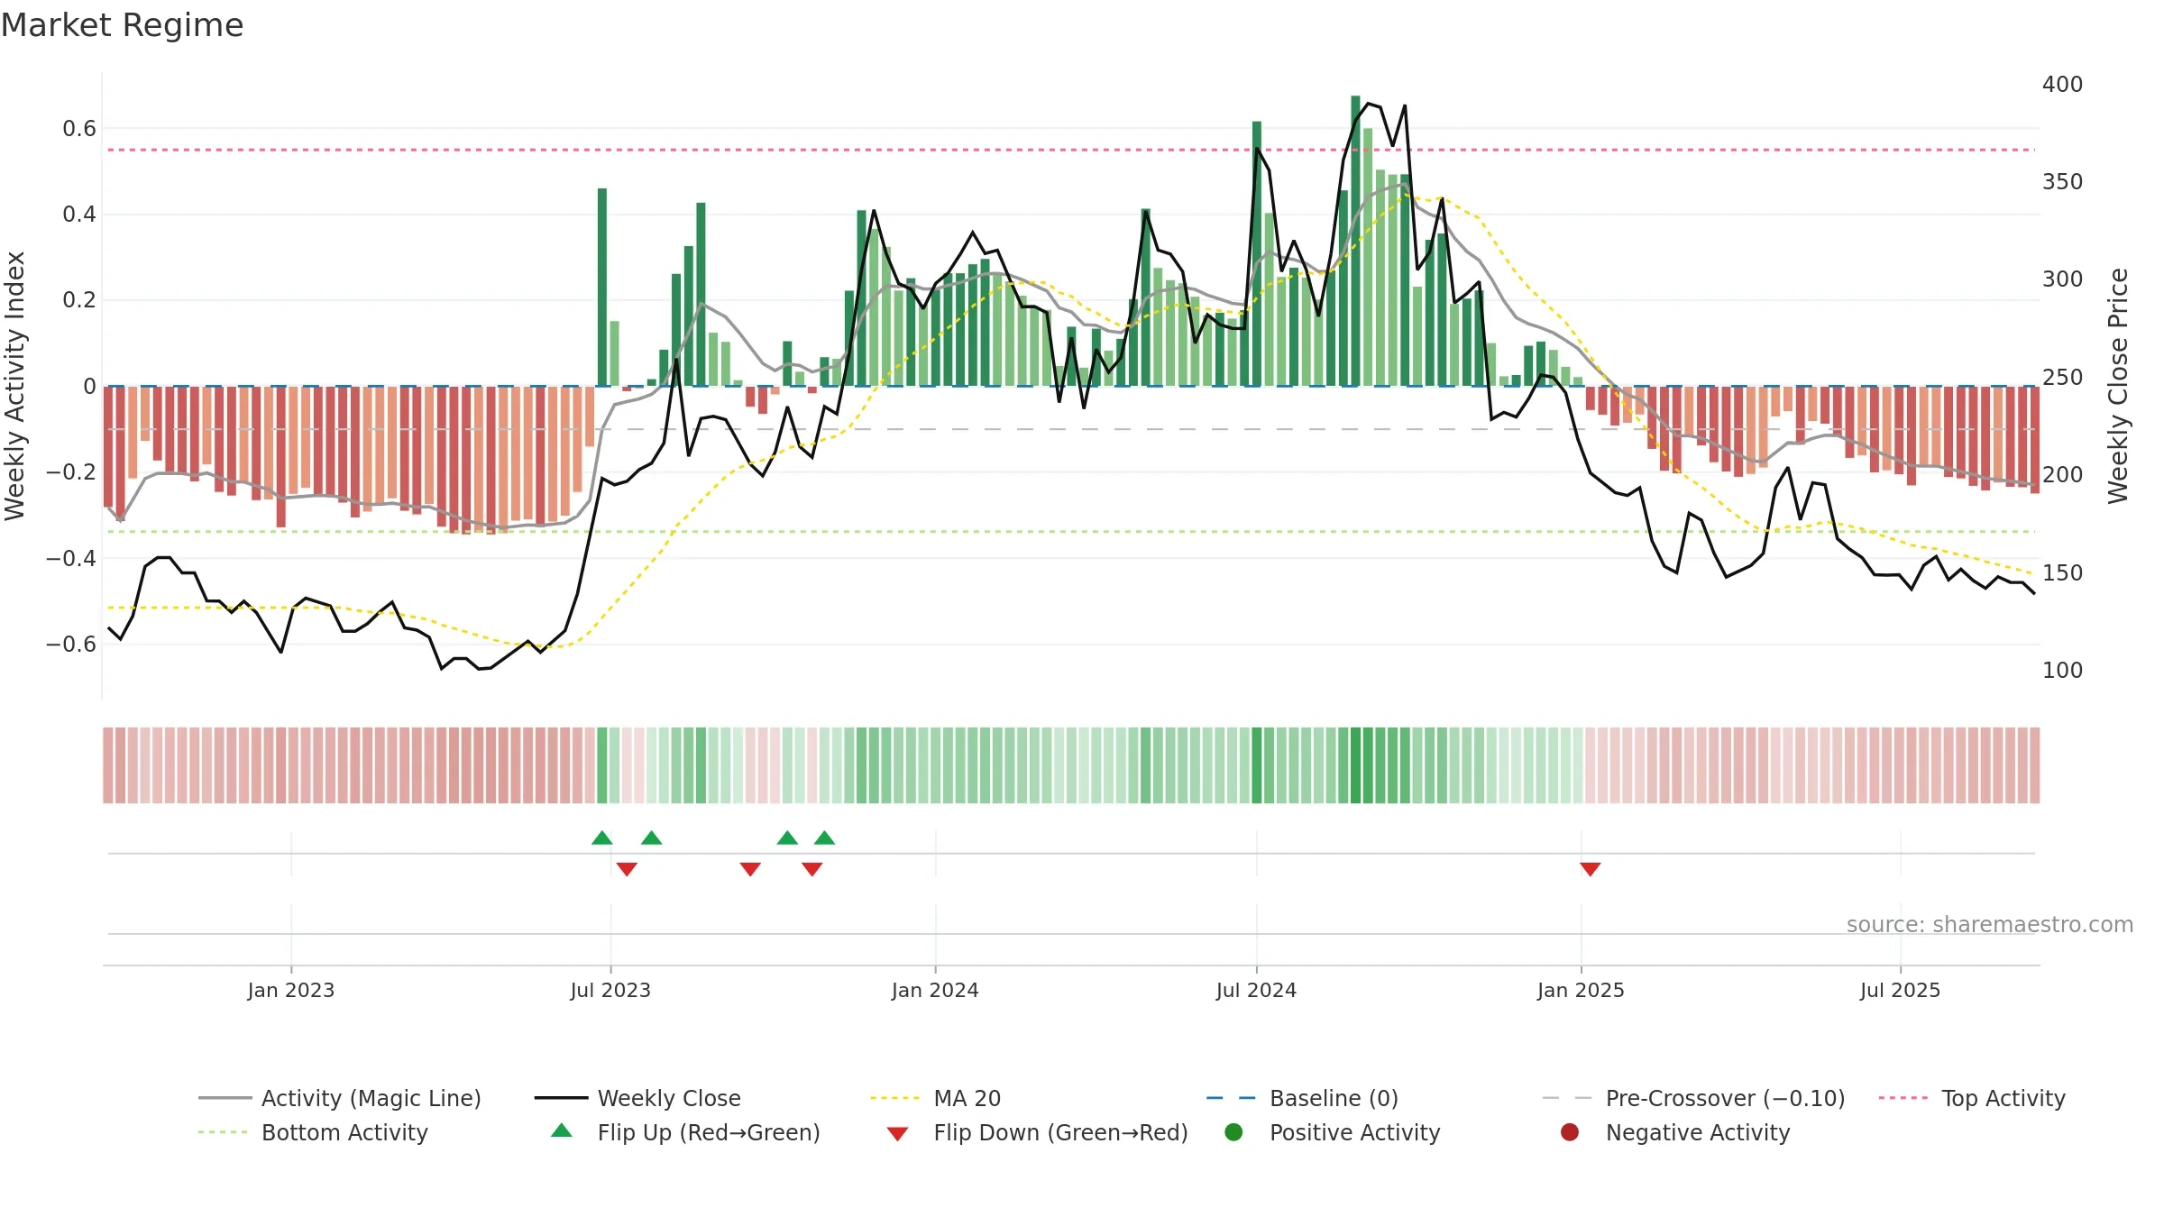Click the 0.6 activity axis label

tap(79, 129)
